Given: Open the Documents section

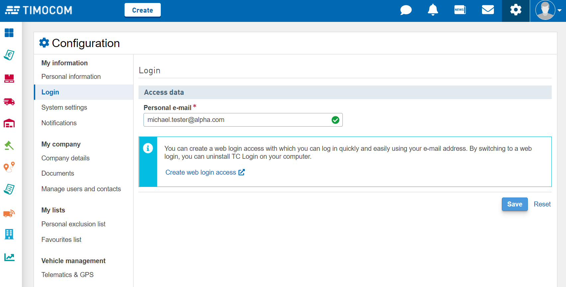Looking at the screenshot, I should point(58,173).
